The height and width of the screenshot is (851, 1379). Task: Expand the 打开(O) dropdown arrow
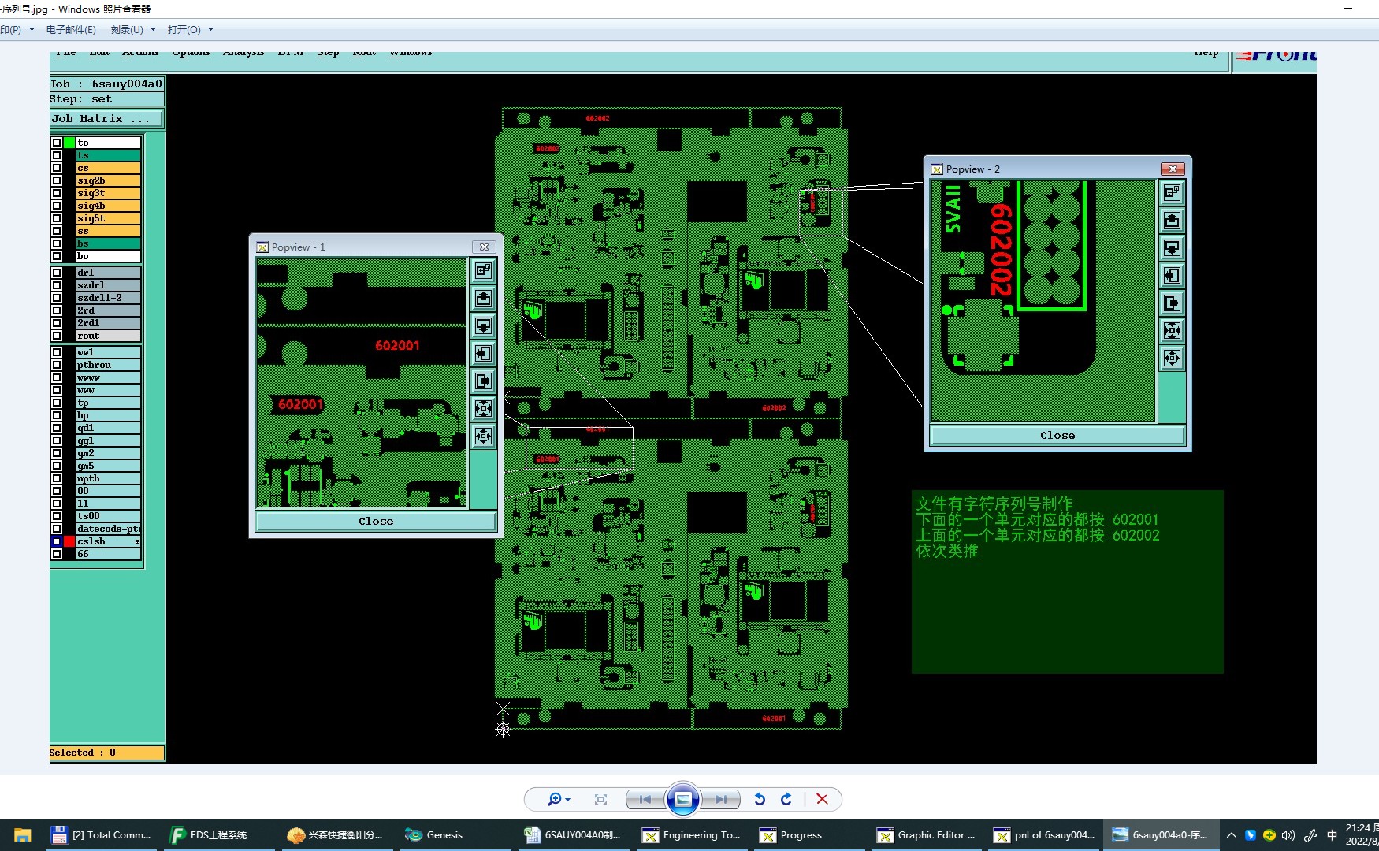coord(210,29)
